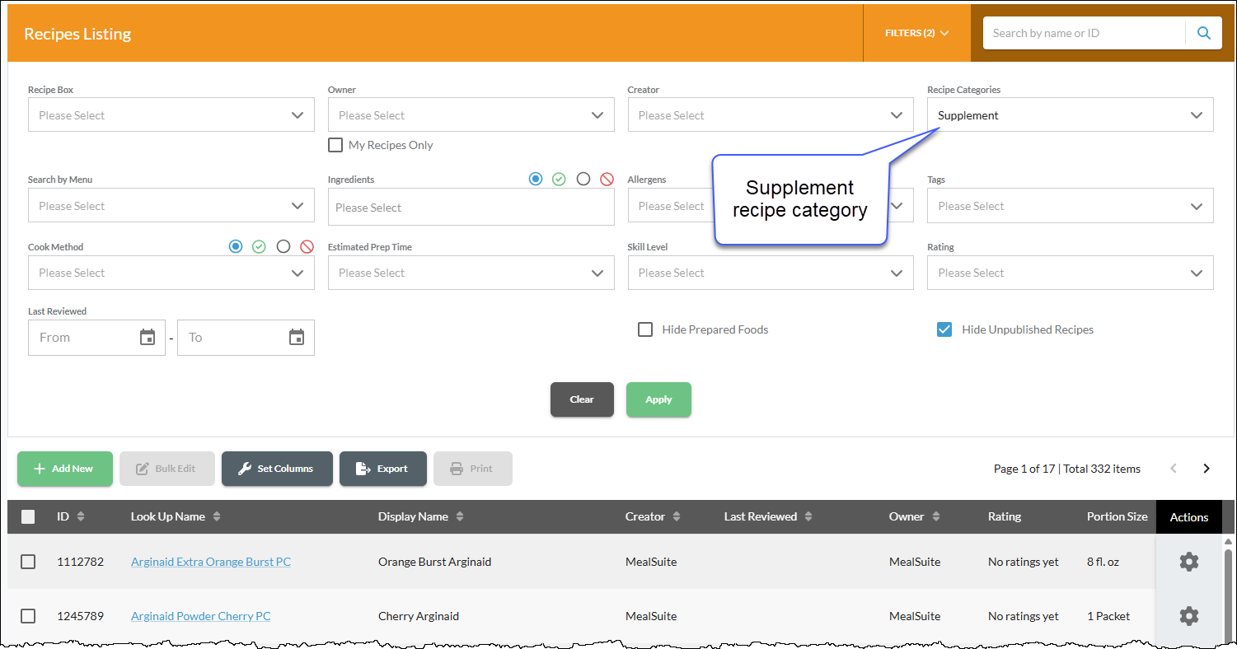1237x649 pixels.
Task: Open the Last Reviewed From calendar icon
Action: [x=148, y=337]
